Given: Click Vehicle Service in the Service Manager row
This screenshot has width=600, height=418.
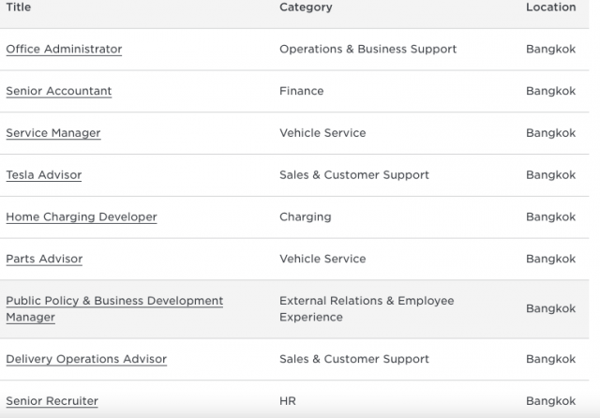Looking at the screenshot, I should [x=322, y=133].
